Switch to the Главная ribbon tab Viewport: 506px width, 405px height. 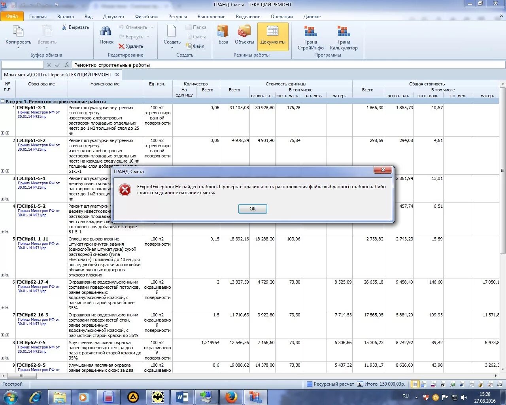point(38,17)
